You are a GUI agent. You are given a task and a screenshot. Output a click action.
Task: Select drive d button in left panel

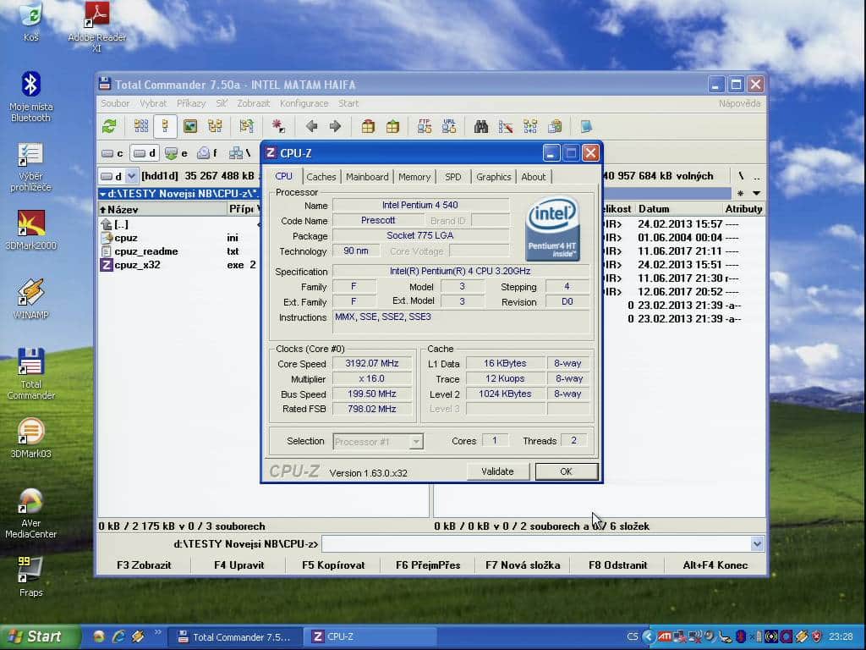click(x=145, y=153)
